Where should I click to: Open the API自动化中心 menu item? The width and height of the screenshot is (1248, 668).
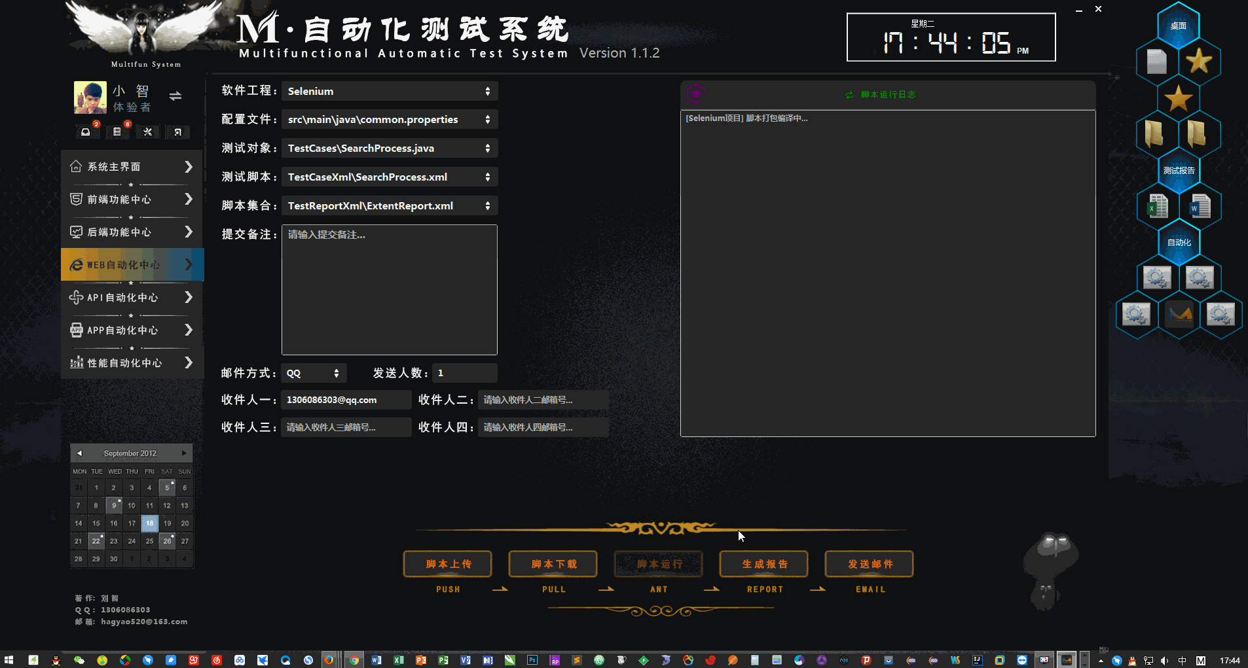[132, 298]
